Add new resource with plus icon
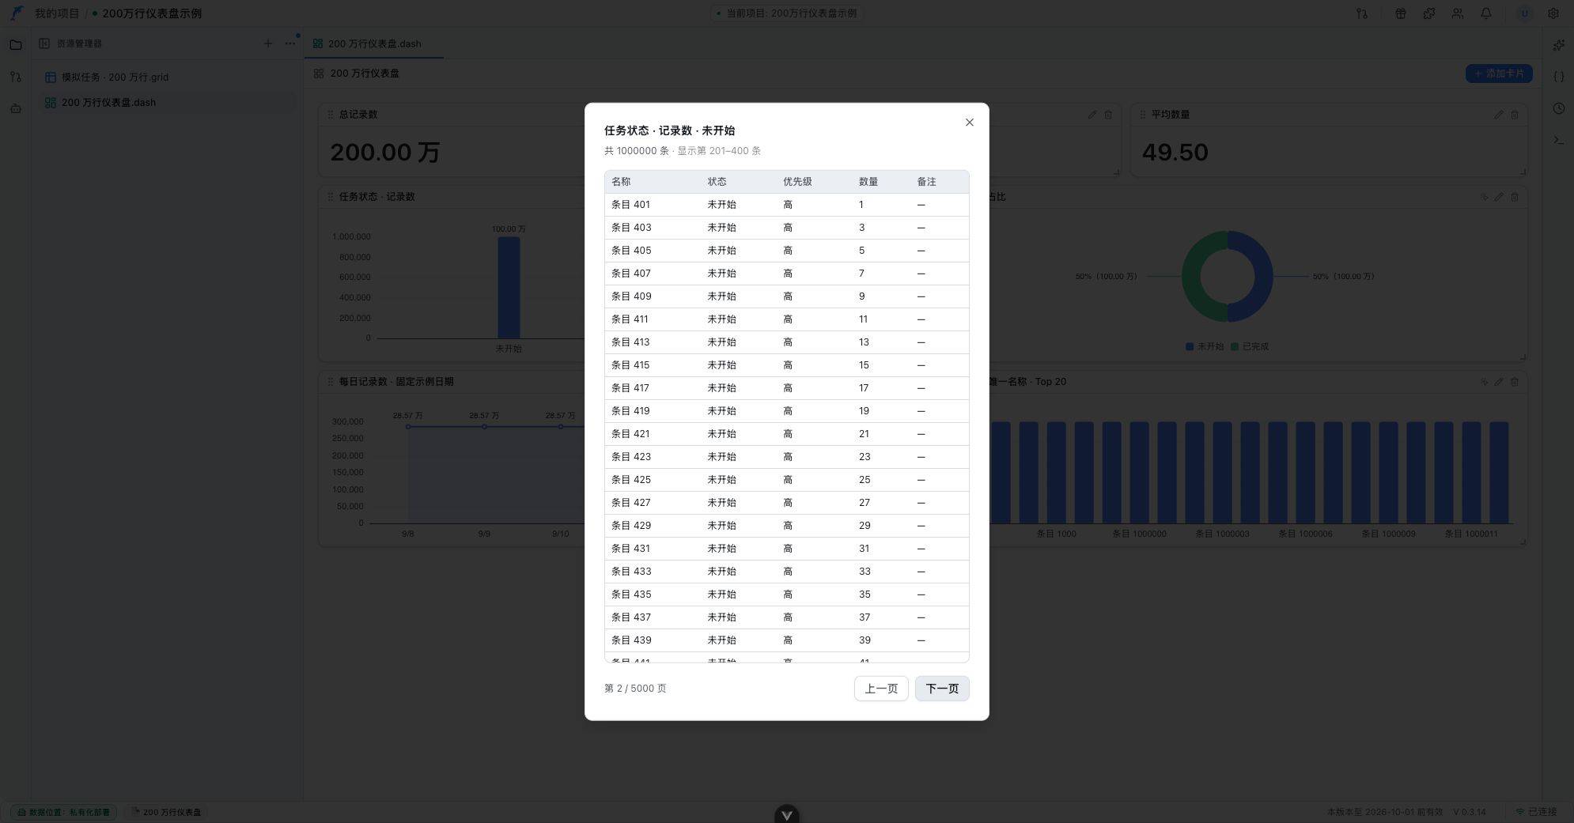The width and height of the screenshot is (1574, 823). [x=267, y=43]
